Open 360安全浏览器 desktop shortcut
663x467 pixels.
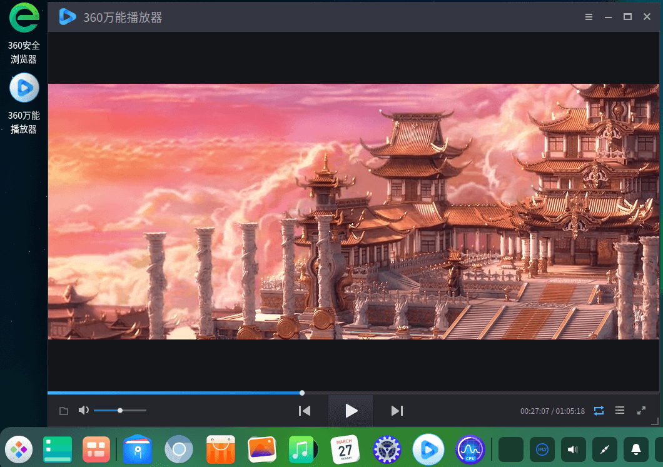tap(24, 34)
